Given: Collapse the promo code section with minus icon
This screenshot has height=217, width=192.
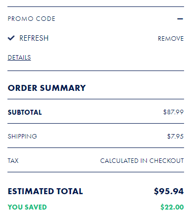Looking at the screenshot, I should [x=180, y=19].
